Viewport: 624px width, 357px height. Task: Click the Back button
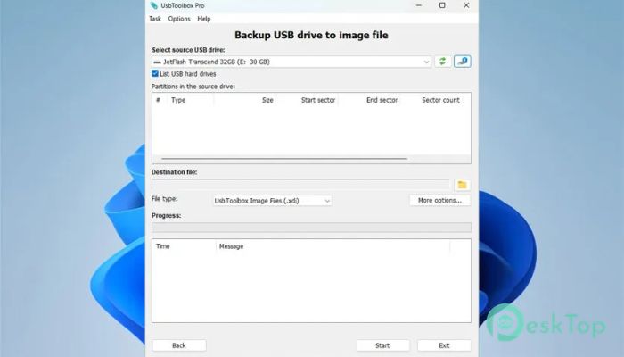pos(179,345)
